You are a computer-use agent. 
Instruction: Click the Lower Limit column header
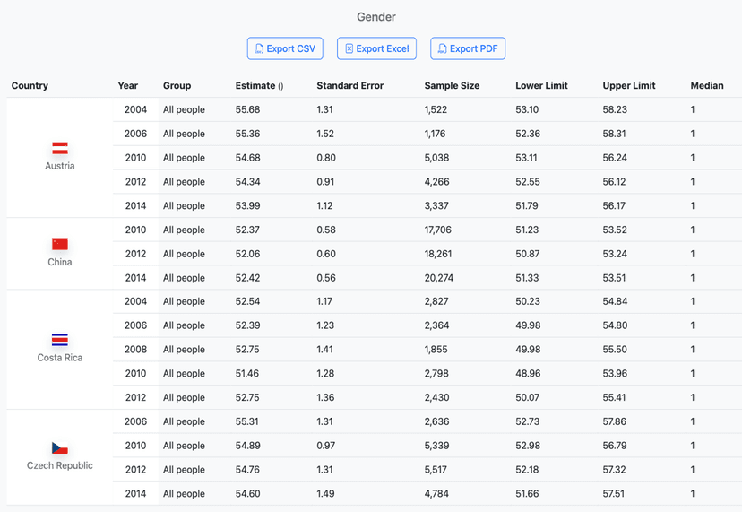[x=542, y=86]
